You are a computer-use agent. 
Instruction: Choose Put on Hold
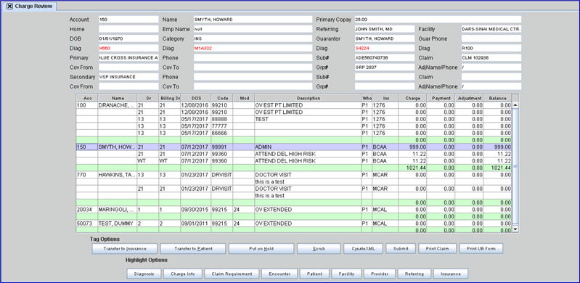(261, 249)
